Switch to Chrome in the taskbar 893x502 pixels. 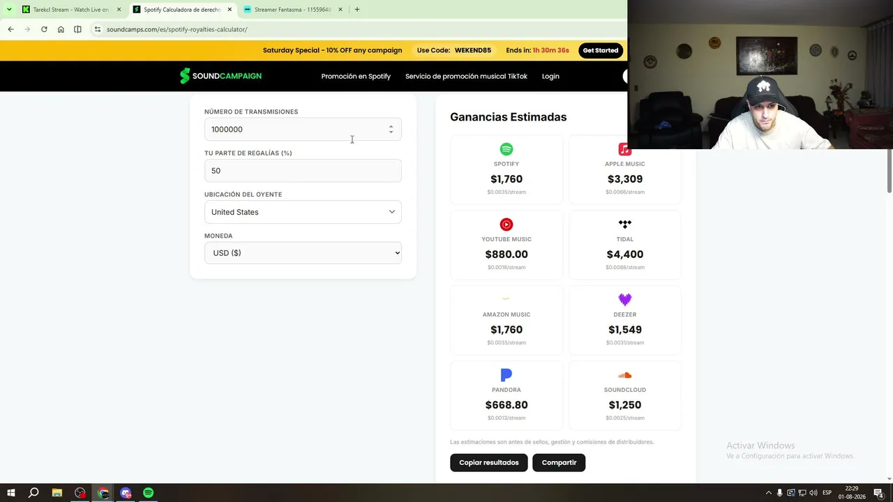103,493
